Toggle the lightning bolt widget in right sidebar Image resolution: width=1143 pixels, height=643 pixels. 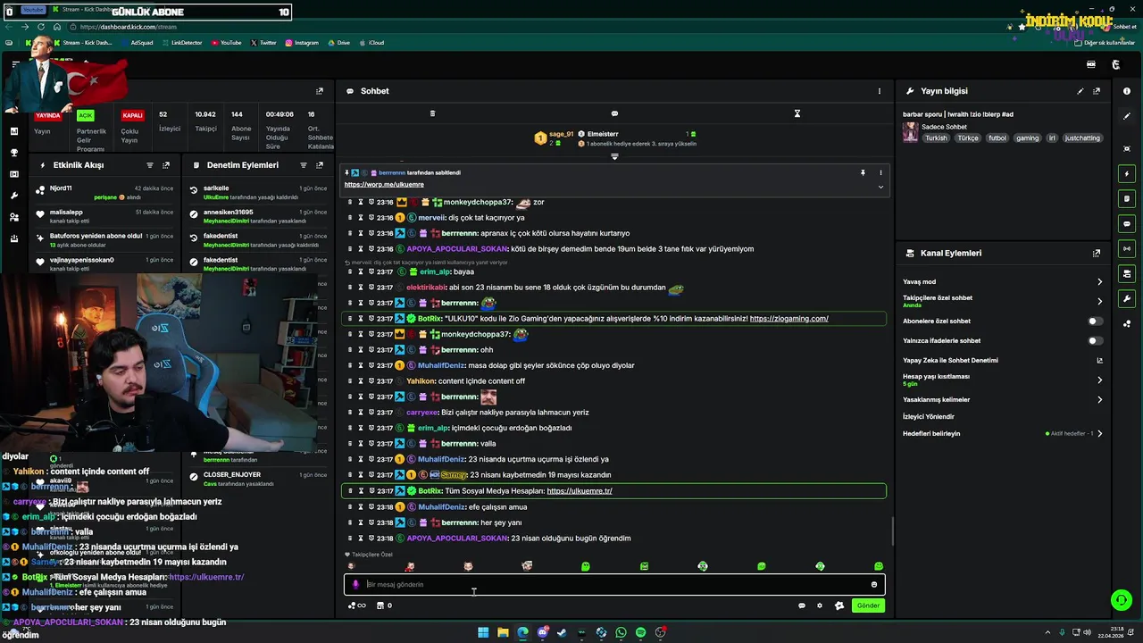coord(1127,173)
